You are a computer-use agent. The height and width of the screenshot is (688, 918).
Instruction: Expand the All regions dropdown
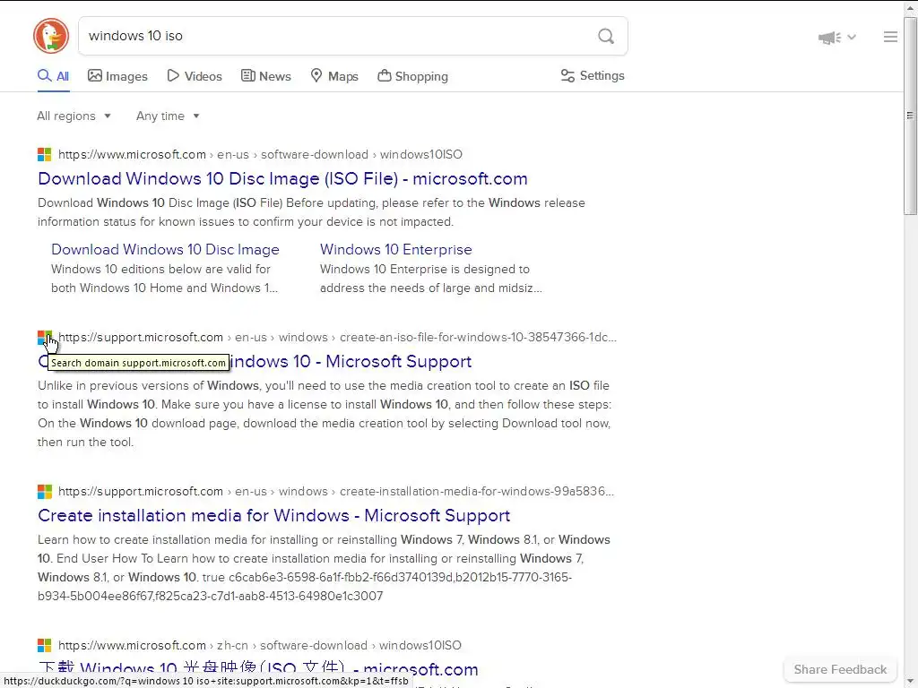click(74, 116)
